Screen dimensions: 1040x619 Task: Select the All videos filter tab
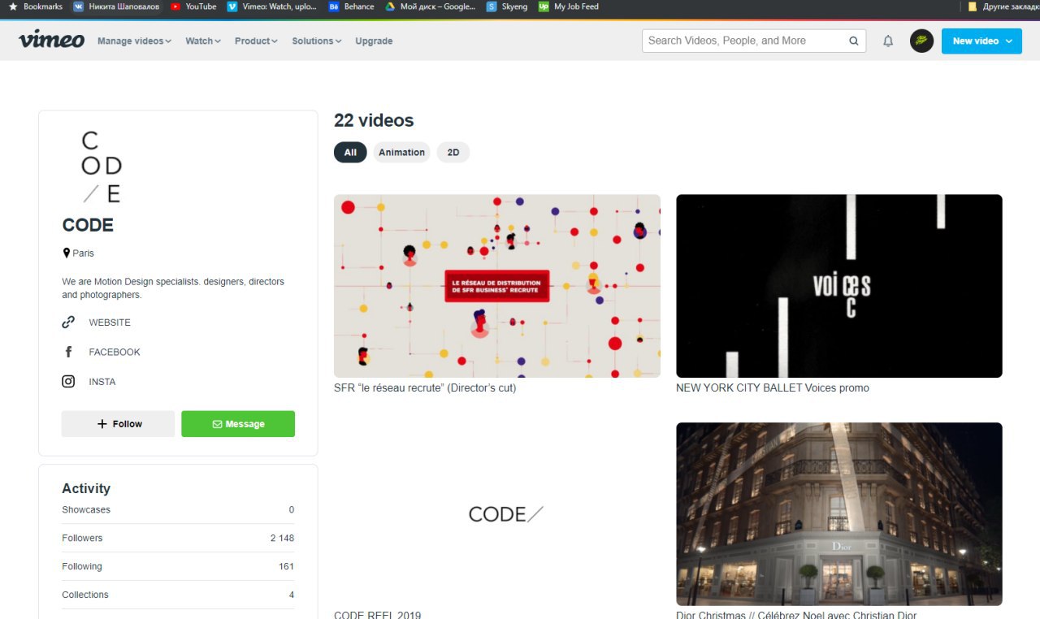tap(350, 152)
